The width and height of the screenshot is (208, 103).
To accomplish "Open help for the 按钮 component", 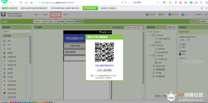I will coord(26,41).
